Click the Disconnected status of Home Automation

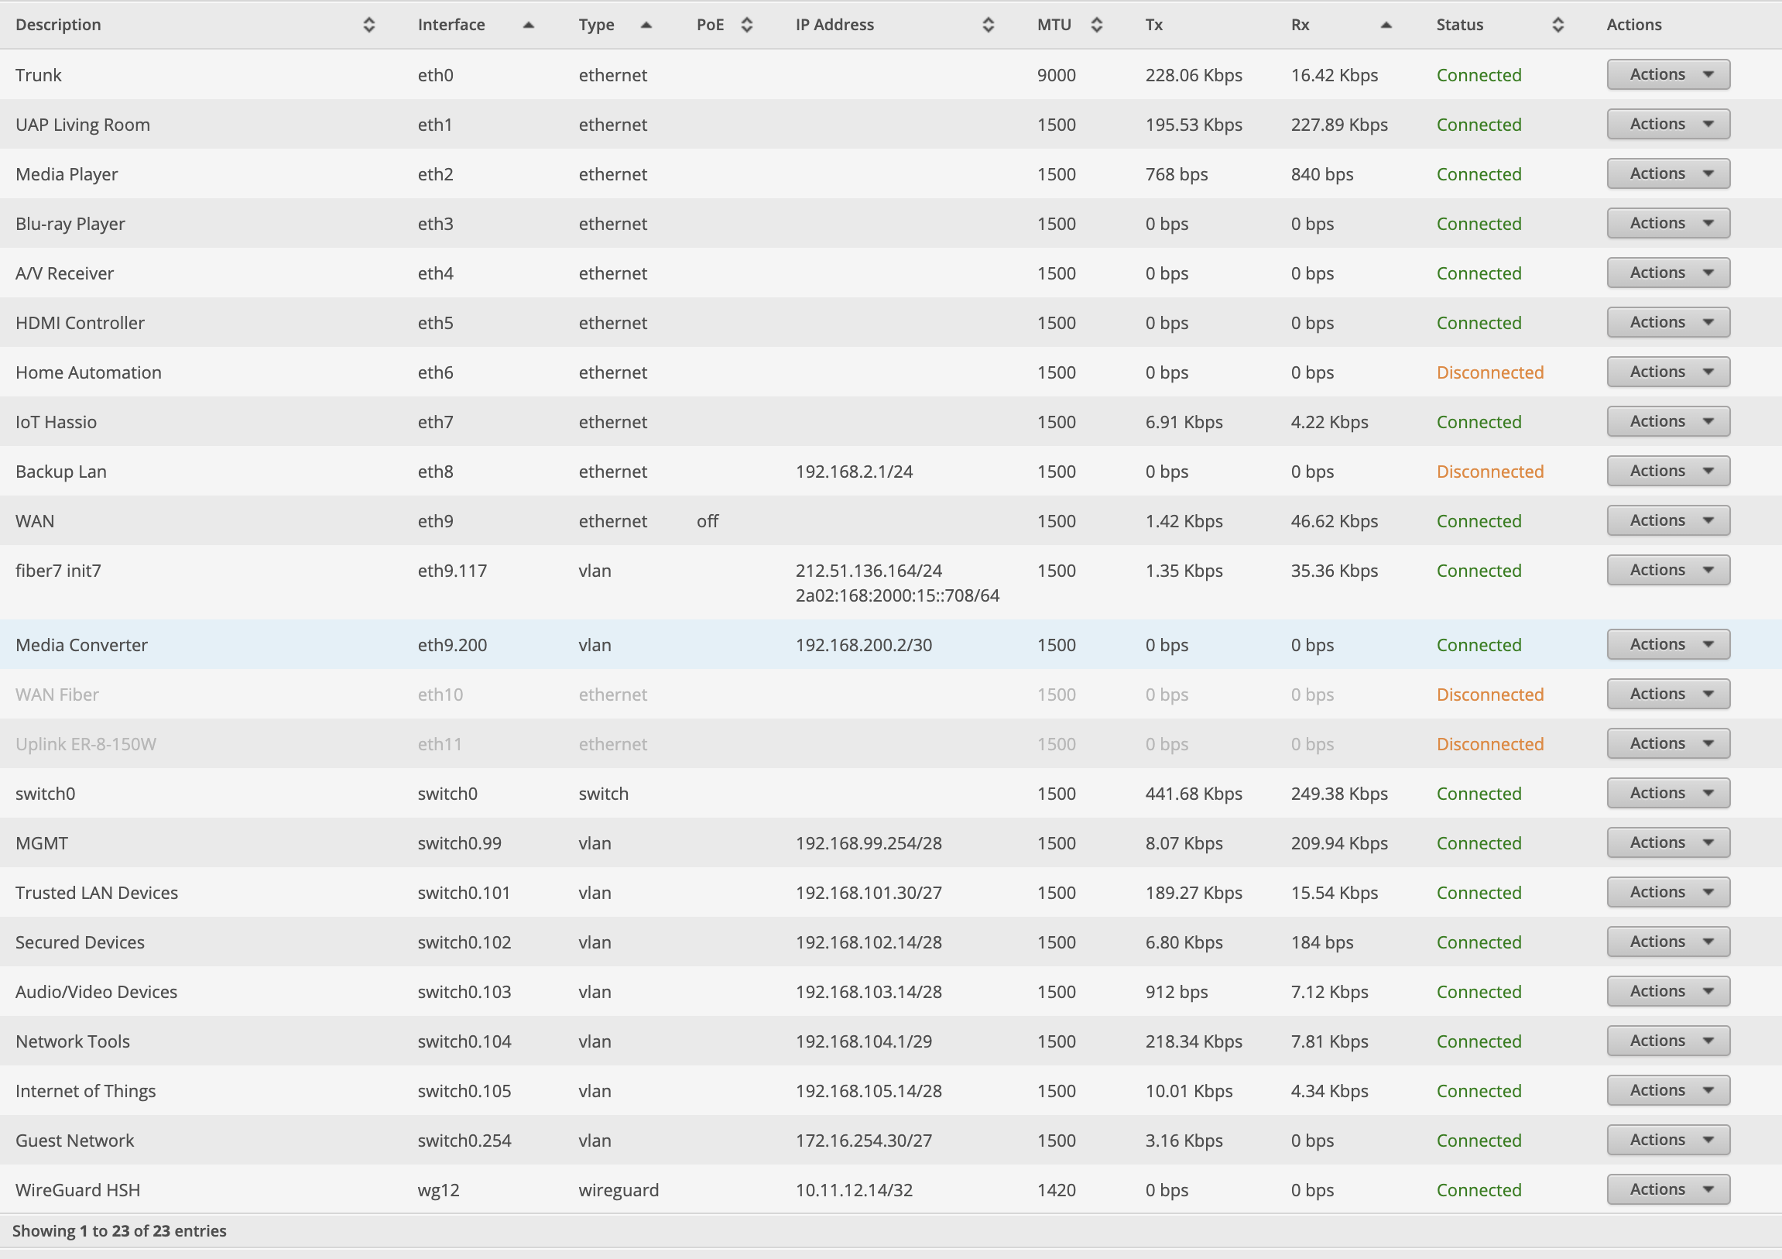(x=1489, y=372)
